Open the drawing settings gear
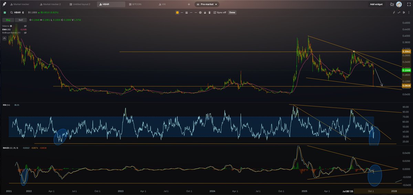 pos(200,12)
